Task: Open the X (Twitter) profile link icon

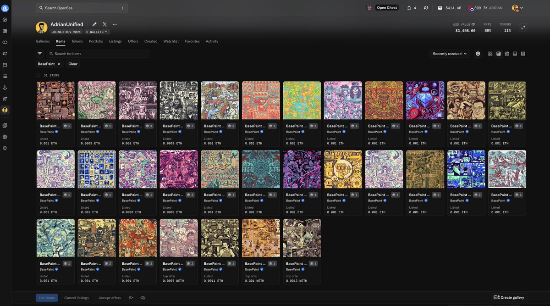Action: click(x=104, y=24)
